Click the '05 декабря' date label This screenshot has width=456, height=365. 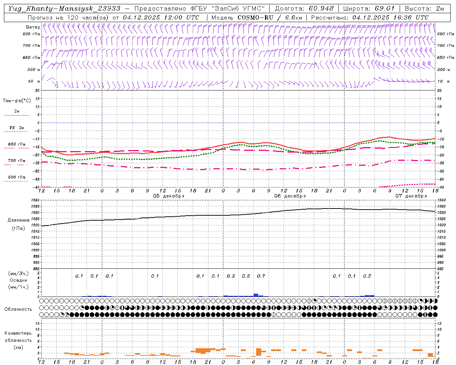pos(169,196)
